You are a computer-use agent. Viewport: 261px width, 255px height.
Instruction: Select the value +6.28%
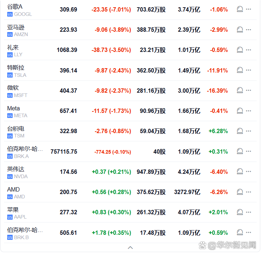218,131
